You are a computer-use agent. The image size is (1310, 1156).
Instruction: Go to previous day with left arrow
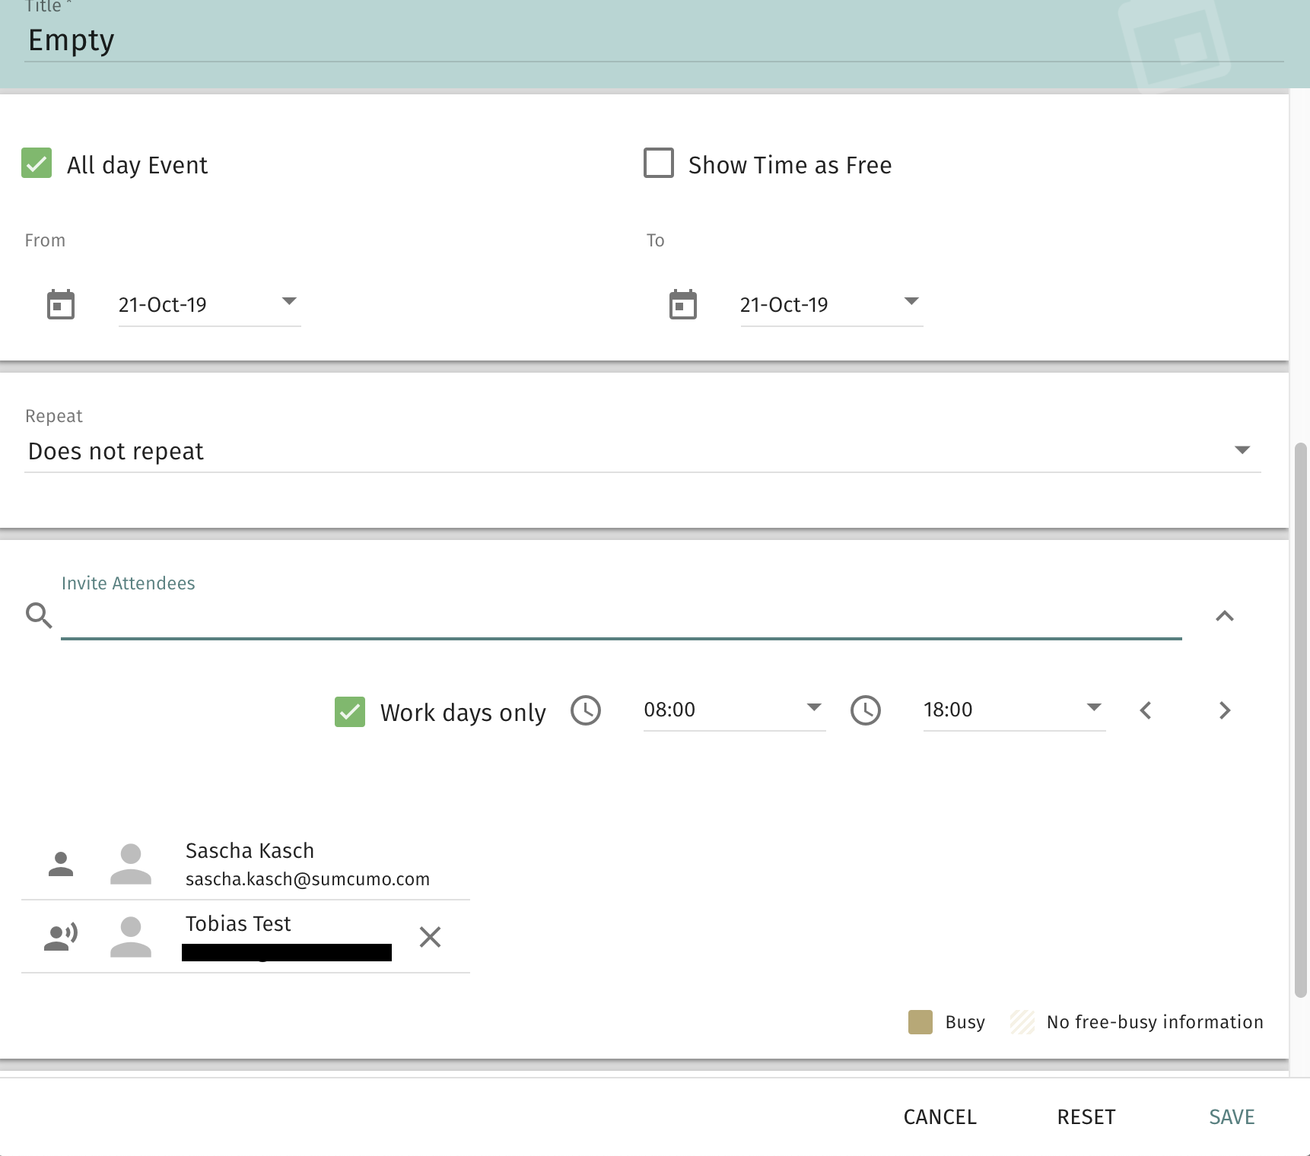(1146, 710)
